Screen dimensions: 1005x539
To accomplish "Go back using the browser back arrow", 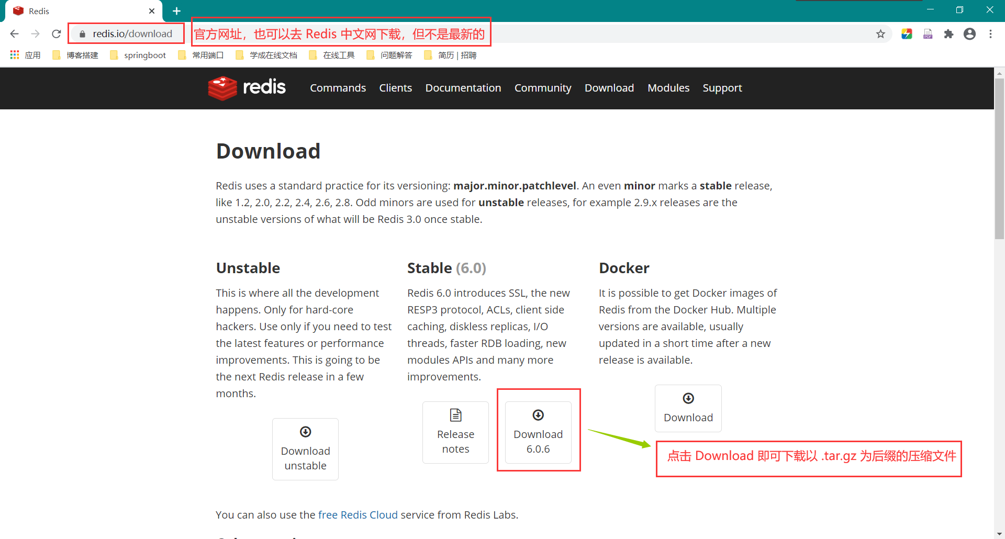I will [x=15, y=34].
